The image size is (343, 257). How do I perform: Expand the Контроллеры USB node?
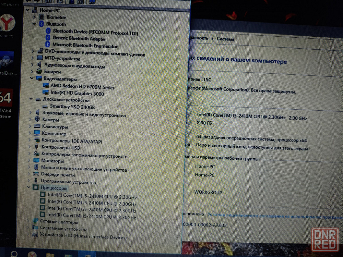(x=29, y=147)
